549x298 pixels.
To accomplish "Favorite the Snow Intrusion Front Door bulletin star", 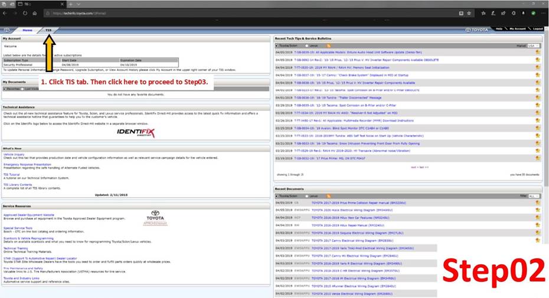I will coord(538,143).
